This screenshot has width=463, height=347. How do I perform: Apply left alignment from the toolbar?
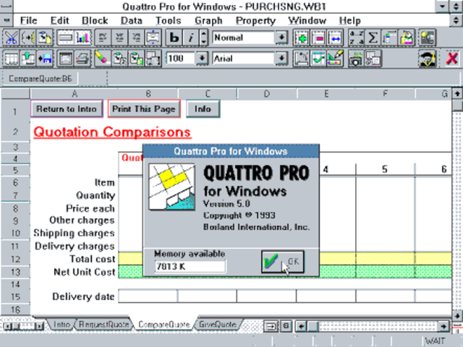(x=103, y=38)
